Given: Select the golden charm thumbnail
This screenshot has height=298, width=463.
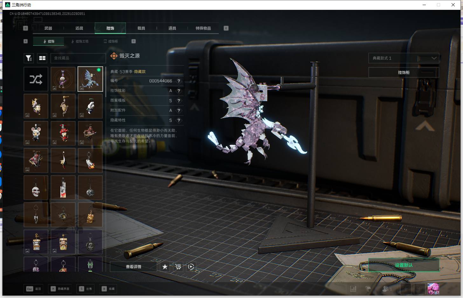Looking at the screenshot, I should click(x=90, y=215).
